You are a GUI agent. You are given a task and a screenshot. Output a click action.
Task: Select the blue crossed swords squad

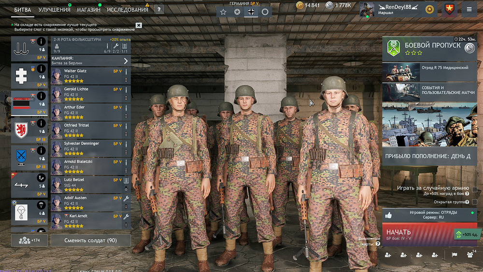(x=29, y=157)
